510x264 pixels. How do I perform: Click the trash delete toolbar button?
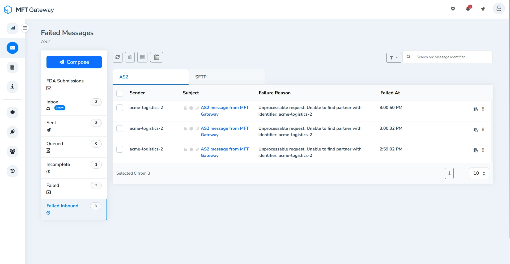pyautogui.click(x=130, y=57)
